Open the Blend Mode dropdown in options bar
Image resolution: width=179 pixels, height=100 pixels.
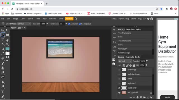point(24,24)
